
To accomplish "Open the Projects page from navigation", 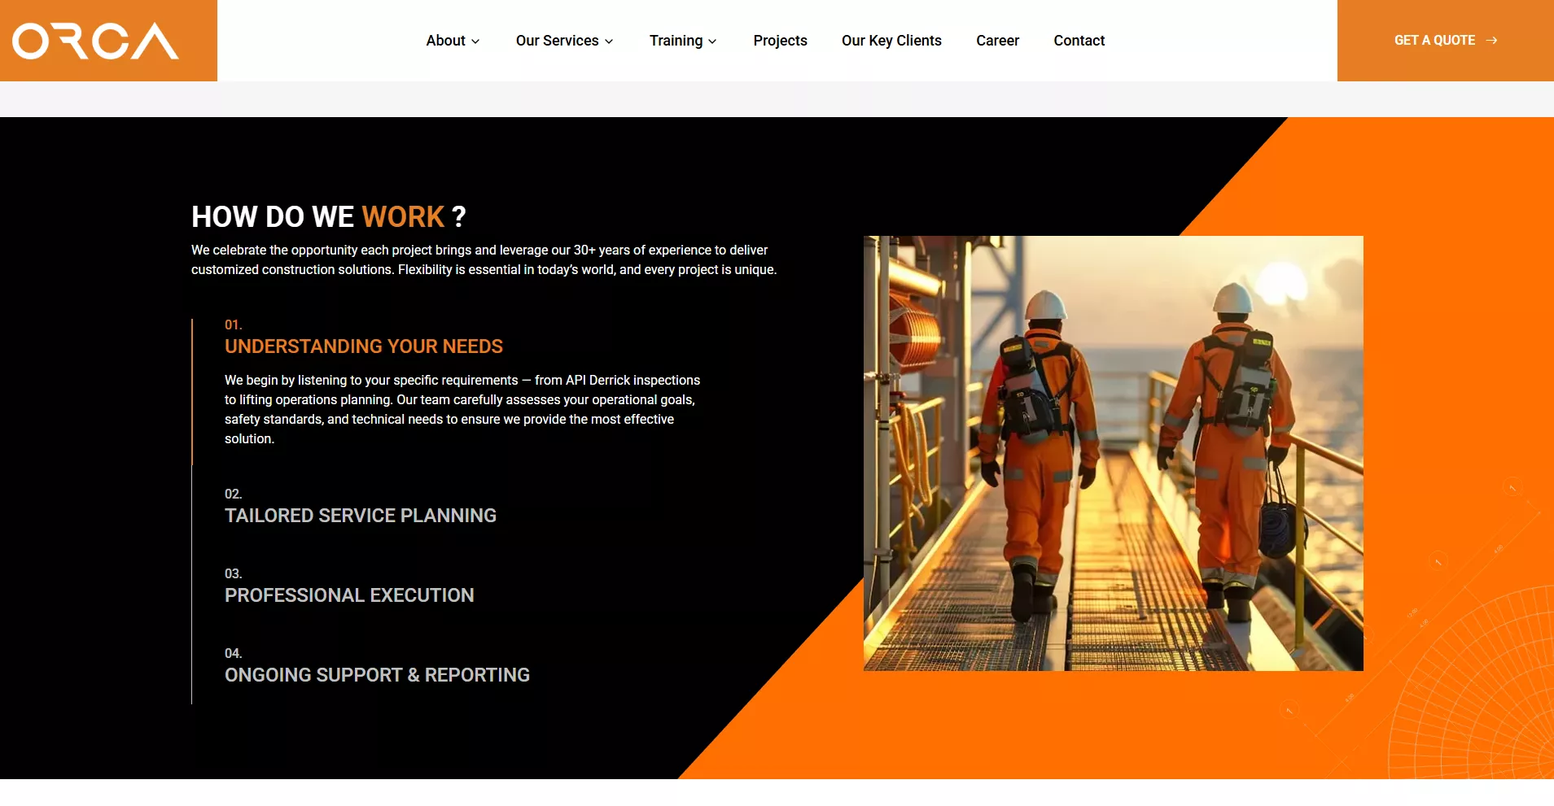I will pos(780,41).
